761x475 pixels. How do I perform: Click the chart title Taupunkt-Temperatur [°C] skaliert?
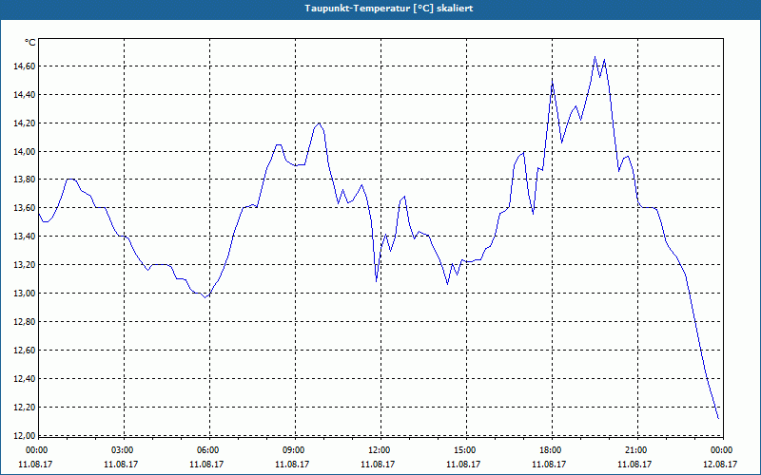[388, 9]
